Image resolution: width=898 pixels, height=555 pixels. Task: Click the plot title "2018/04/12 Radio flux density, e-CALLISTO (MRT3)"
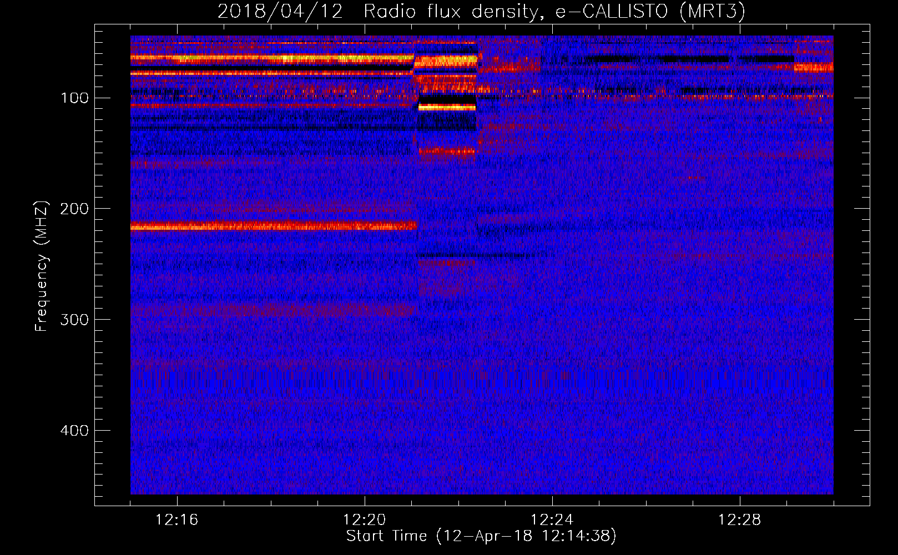point(481,11)
